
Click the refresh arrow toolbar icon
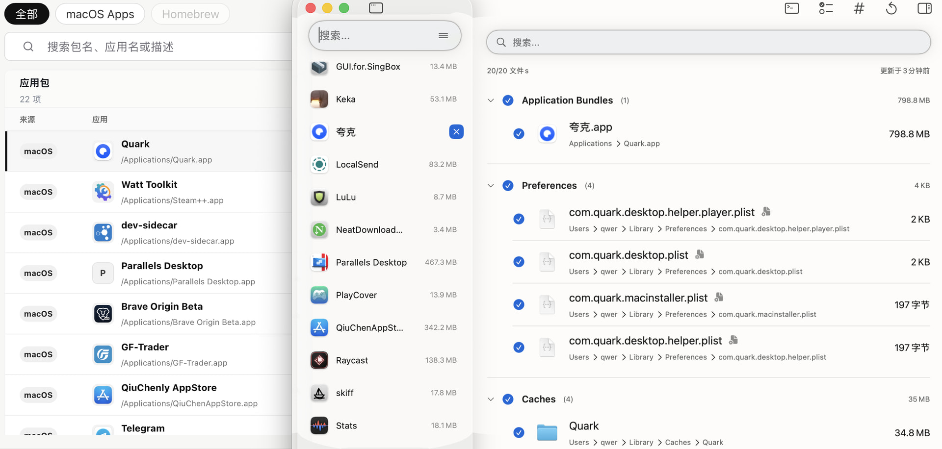click(891, 8)
